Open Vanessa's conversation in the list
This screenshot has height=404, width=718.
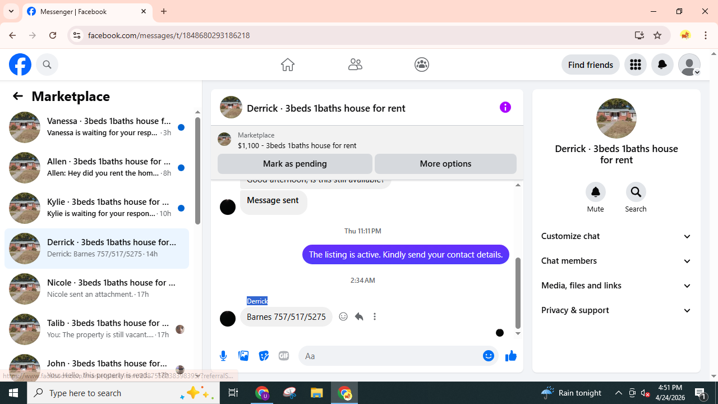click(96, 127)
